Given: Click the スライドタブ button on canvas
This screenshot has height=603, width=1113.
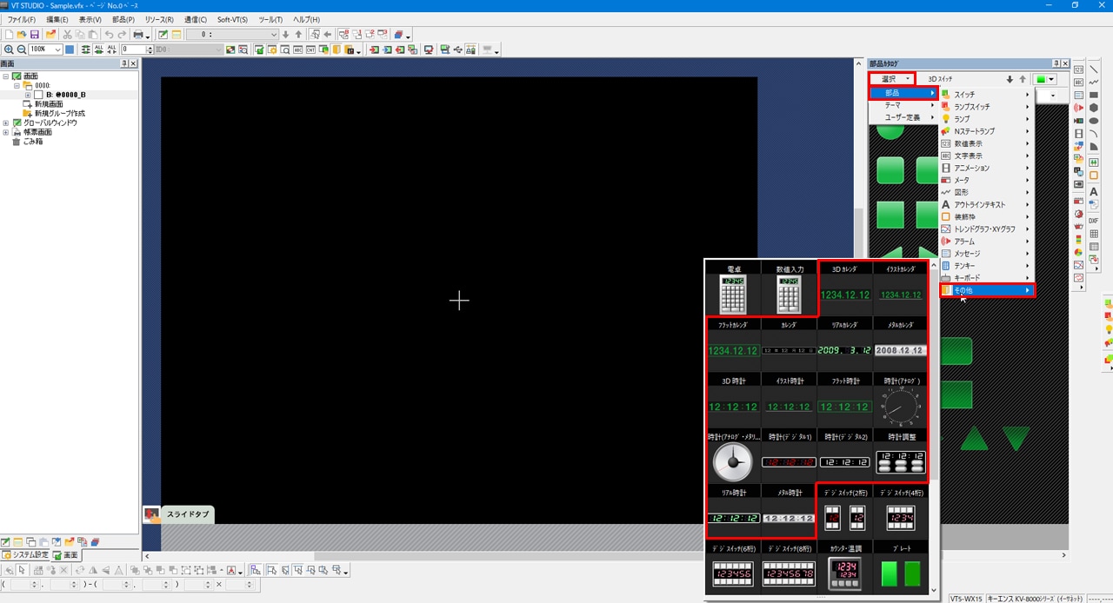Looking at the screenshot, I should tap(179, 515).
